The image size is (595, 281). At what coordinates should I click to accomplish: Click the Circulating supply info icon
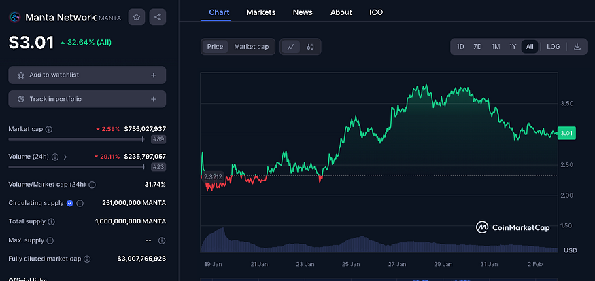[80, 203]
